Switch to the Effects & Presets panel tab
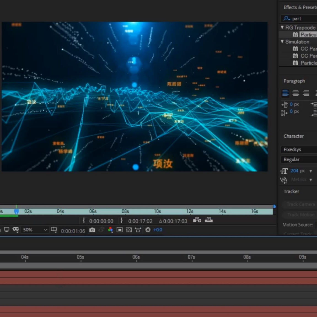 click(300, 7)
